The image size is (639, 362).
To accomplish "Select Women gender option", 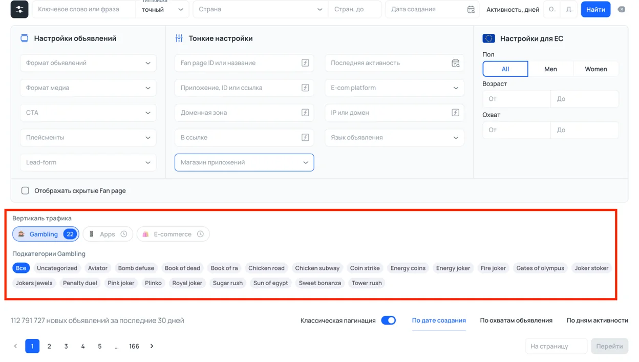I will tap(596, 69).
